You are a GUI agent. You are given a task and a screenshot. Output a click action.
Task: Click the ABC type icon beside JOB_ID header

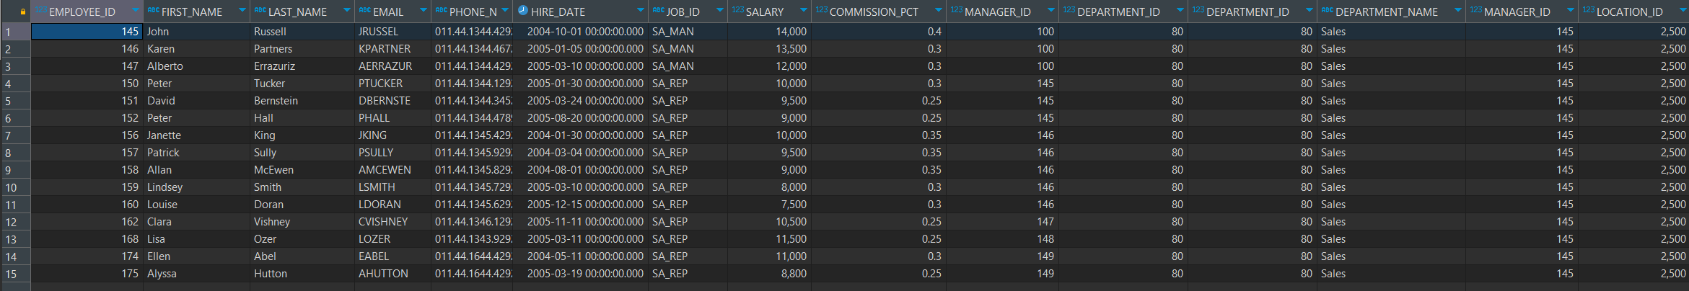click(659, 11)
